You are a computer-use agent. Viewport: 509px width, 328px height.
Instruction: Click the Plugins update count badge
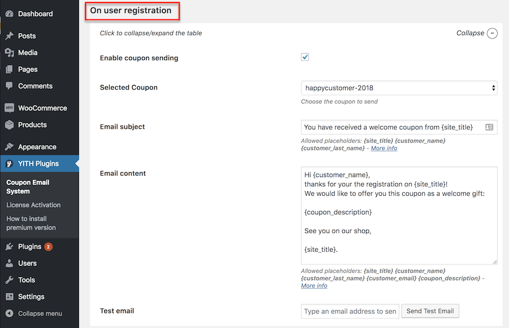48,247
